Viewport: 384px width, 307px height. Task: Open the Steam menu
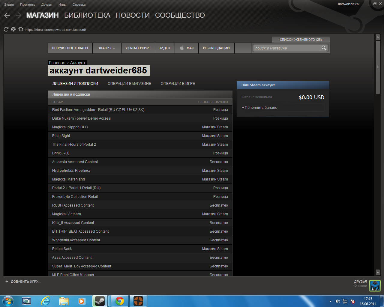pyautogui.click(x=9, y=4)
